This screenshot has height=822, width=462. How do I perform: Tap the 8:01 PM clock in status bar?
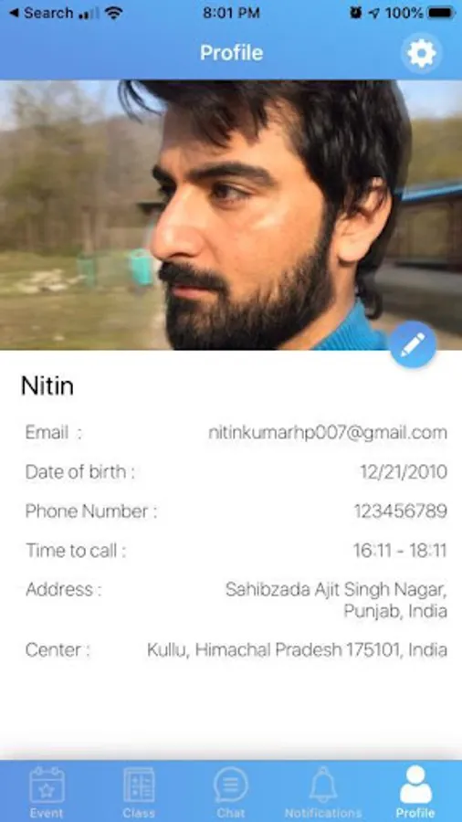tap(231, 13)
